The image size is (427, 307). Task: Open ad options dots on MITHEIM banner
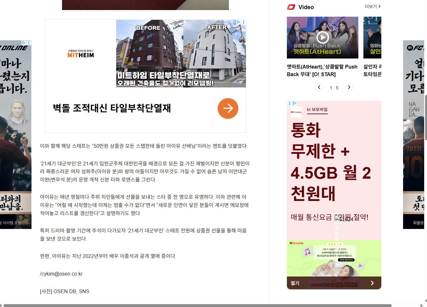coord(244,22)
